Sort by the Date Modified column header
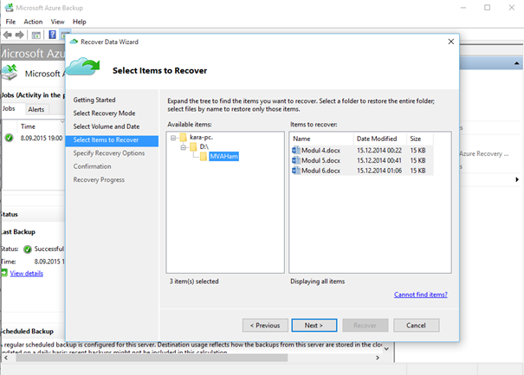Viewport: 524px width, 375px height. [380, 139]
